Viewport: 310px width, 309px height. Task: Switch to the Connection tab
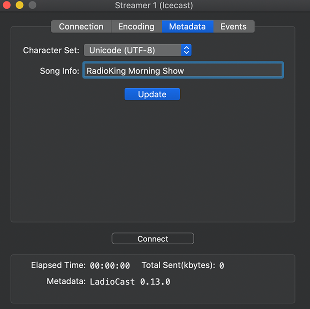tap(81, 27)
